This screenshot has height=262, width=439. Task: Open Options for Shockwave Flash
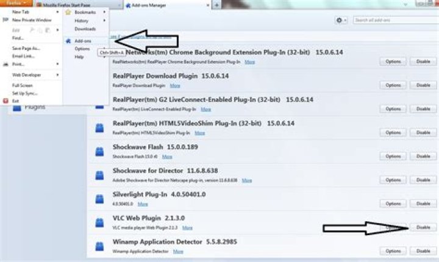(x=393, y=156)
